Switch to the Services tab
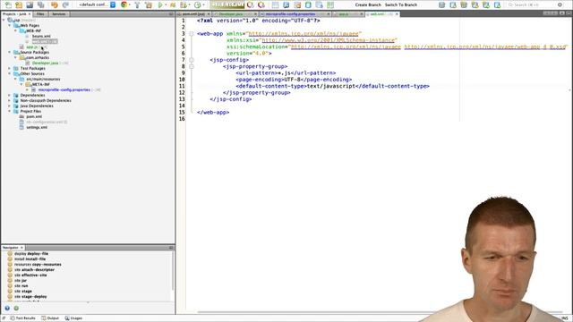Viewport: 573px width, 322px height. (x=58, y=14)
